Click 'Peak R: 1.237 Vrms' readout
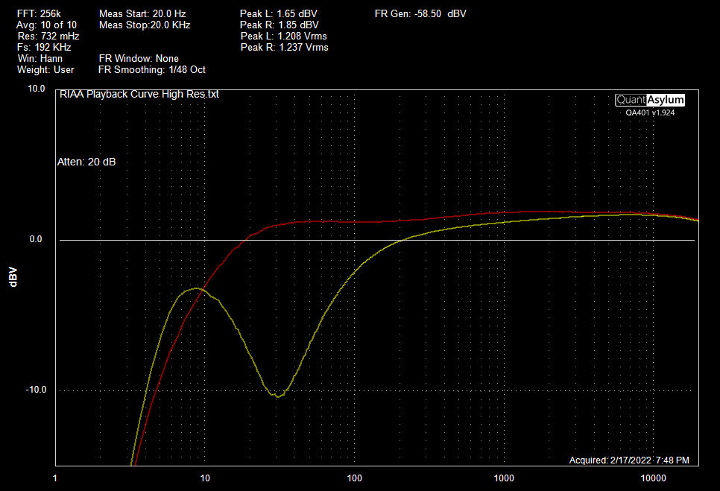Screen dimensions: 720x491 click(285, 47)
